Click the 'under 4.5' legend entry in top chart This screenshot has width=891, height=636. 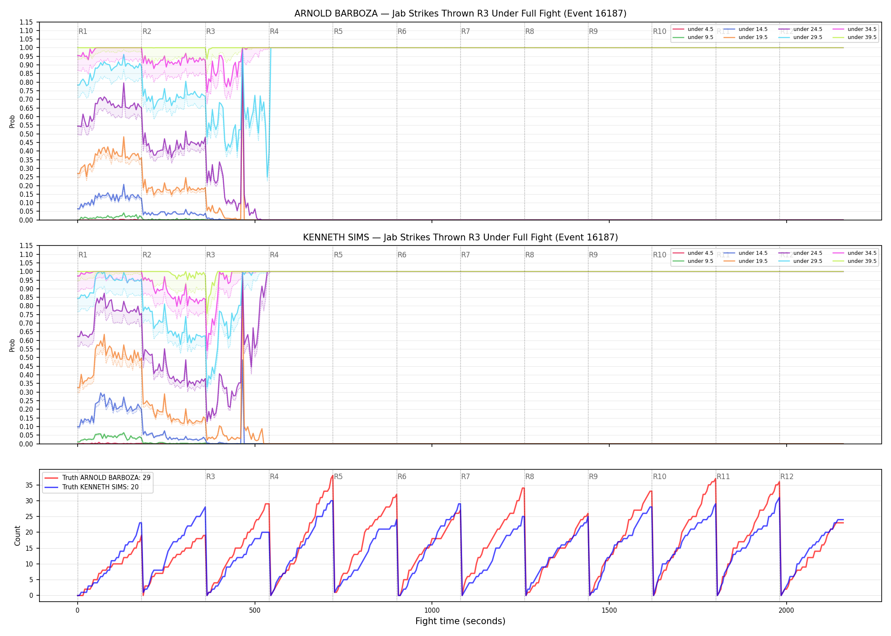coord(693,29)
